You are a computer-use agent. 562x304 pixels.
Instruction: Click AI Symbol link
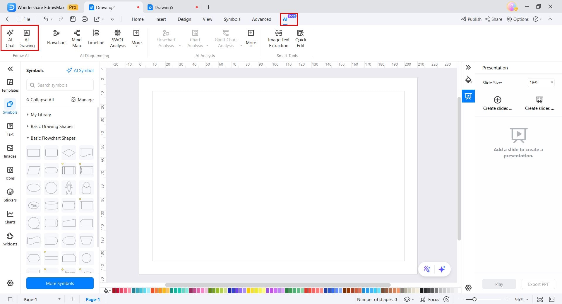point(80,70)
